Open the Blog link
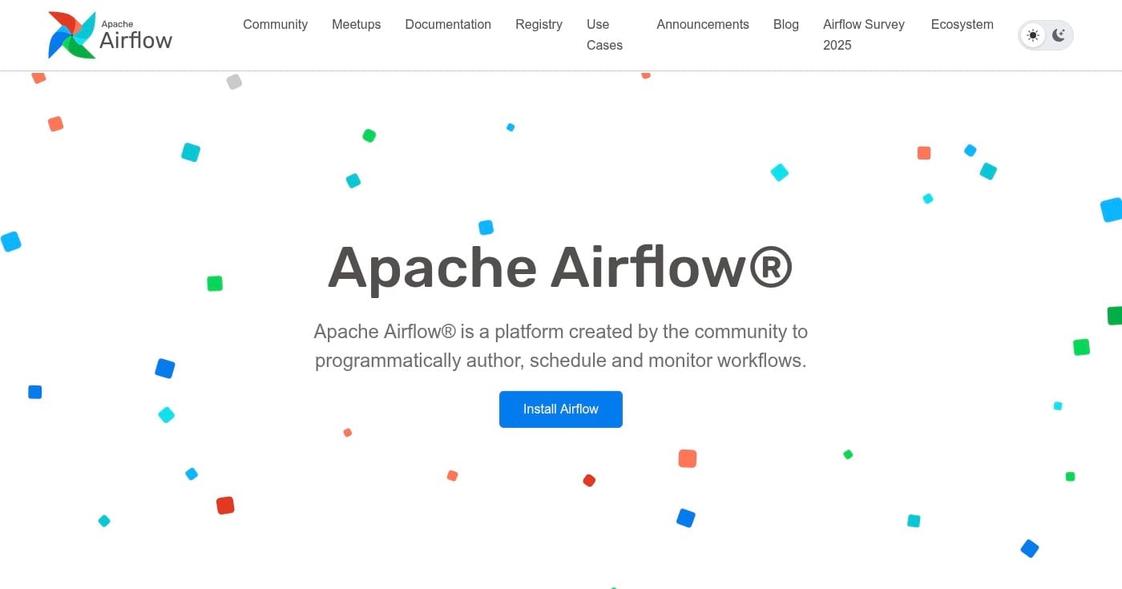This screenshot has width=1122, height=589. (x=786, y=25)
